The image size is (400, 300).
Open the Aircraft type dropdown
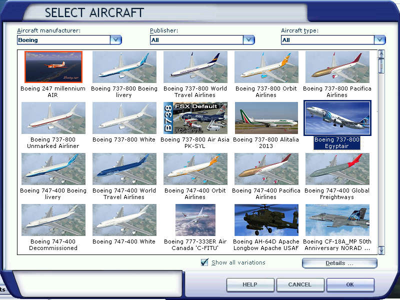point(379,40)
